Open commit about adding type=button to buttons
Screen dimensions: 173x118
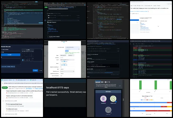click(19, 96)
